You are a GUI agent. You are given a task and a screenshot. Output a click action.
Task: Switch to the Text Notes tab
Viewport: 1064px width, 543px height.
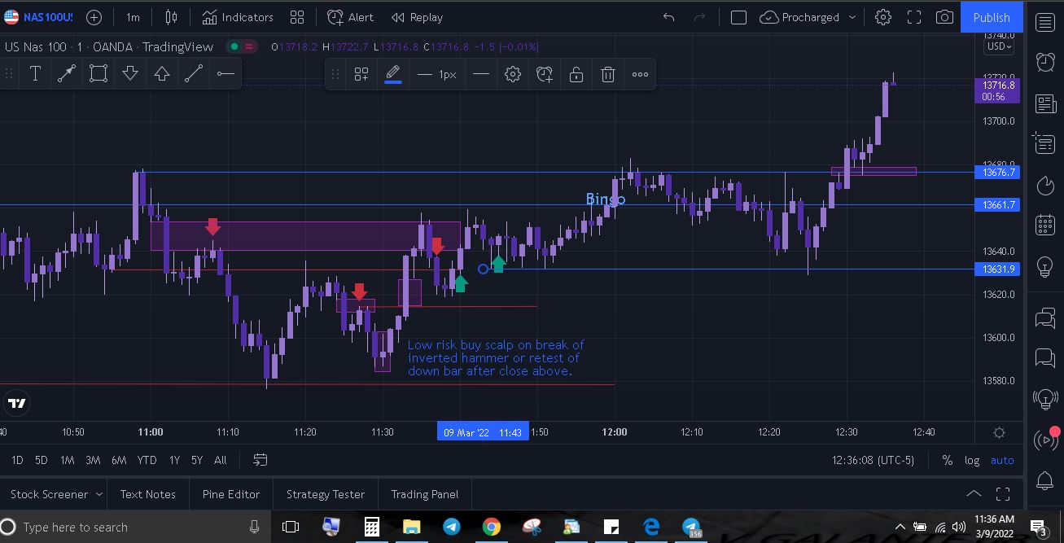148,494
